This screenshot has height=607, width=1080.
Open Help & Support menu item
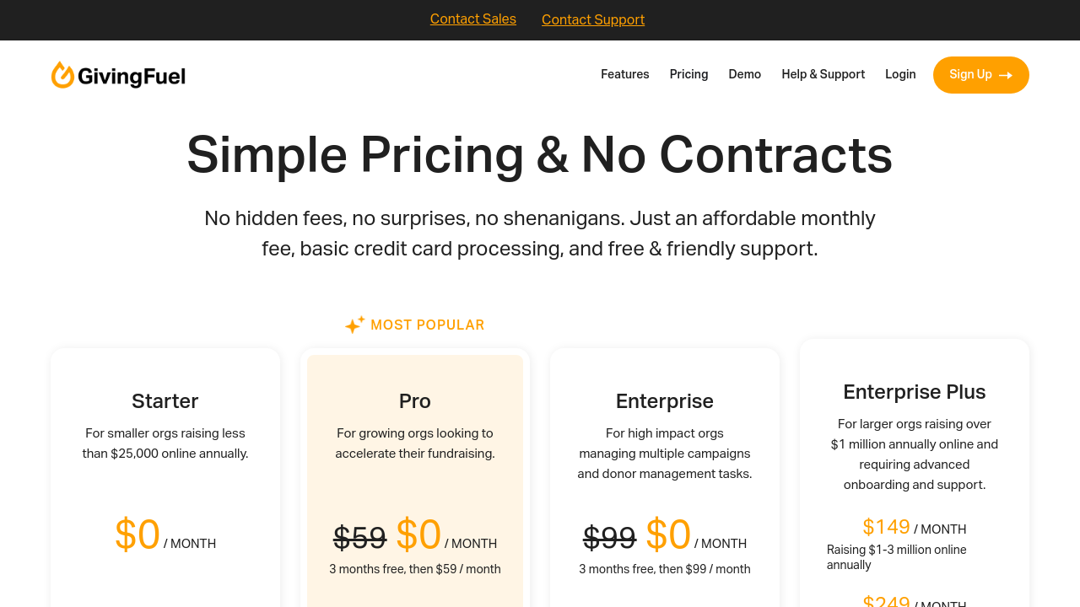coord(823,74)
